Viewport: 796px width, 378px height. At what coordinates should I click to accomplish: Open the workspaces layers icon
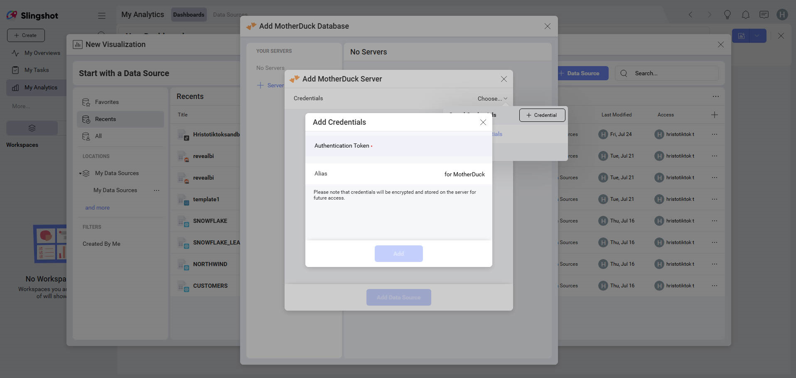[x=32, y=128]
